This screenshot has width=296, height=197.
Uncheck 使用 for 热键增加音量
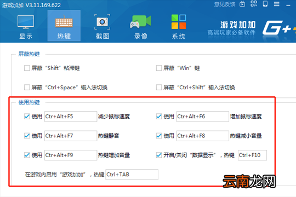(27, 155)
